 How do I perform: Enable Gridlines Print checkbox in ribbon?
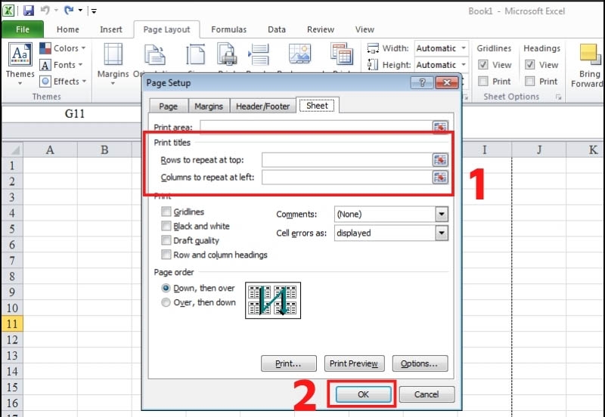click(x=483, y=82)
